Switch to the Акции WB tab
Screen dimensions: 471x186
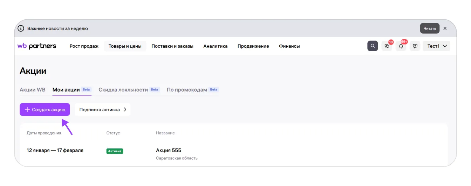point(33,89)
